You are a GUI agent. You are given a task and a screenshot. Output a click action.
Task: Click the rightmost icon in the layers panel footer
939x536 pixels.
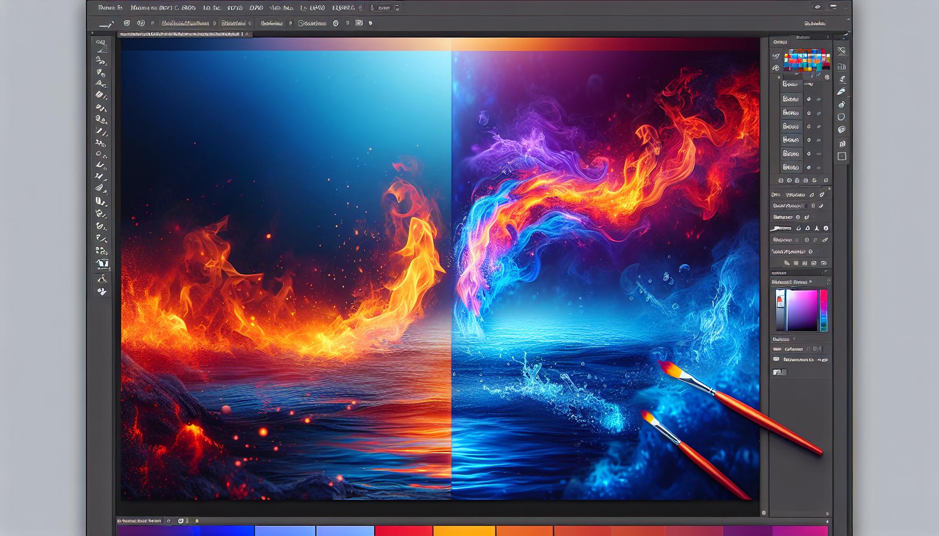(x=827, y=181)
